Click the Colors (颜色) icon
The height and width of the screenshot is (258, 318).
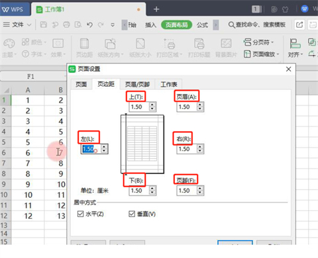(25, 42)
